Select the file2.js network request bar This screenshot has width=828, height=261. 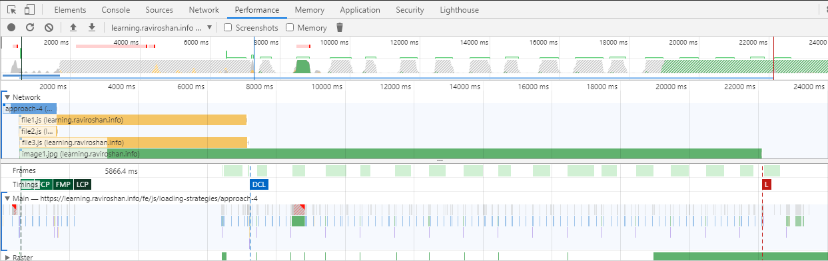(38, 131)
